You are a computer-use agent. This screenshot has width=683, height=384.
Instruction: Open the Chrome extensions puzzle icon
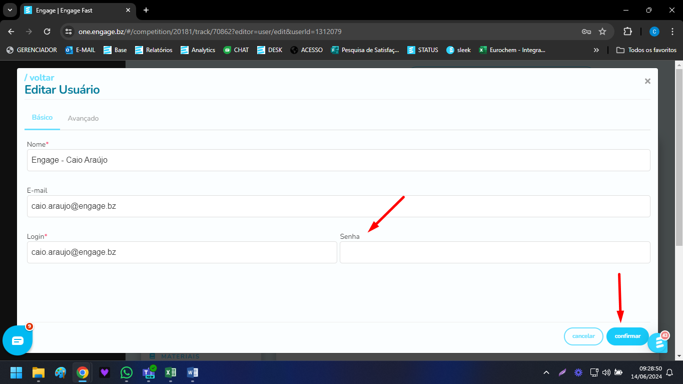(627, 32)
